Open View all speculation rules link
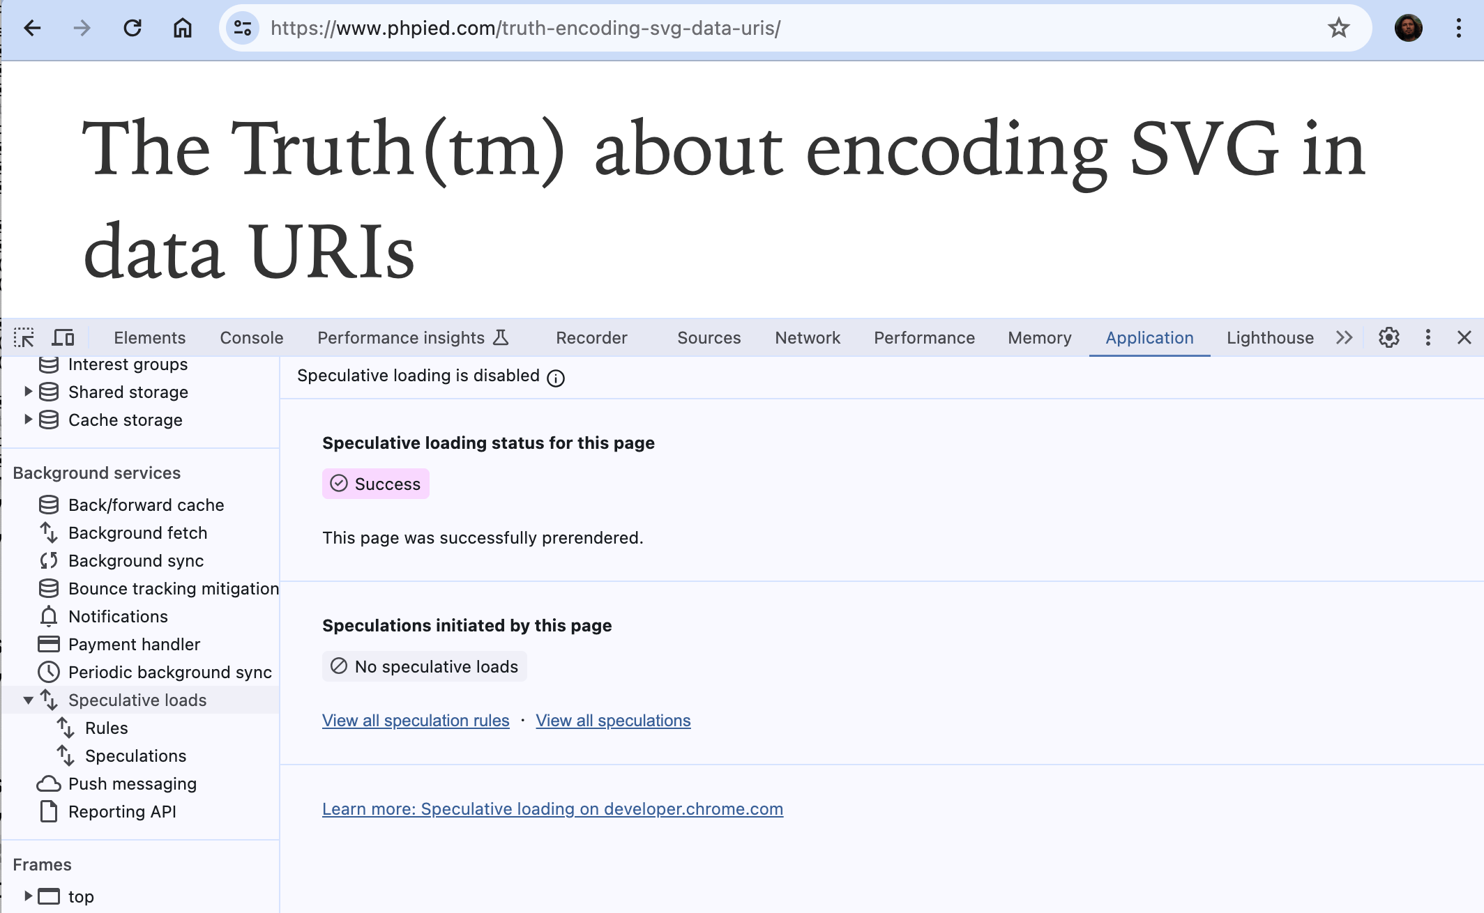The width and height of the screenshot is (1484, 913). (416, 721)
